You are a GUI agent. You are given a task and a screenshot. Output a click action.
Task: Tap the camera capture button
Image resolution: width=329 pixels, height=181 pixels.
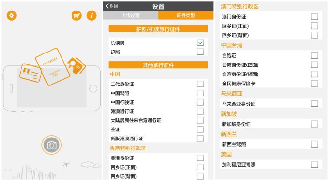(51, 145)
